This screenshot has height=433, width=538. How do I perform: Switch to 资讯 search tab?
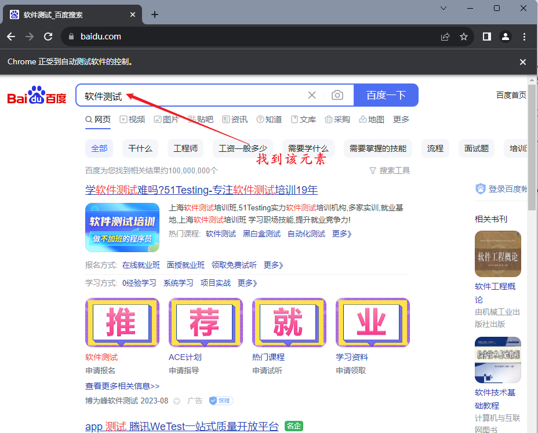(x=235, y=119)
